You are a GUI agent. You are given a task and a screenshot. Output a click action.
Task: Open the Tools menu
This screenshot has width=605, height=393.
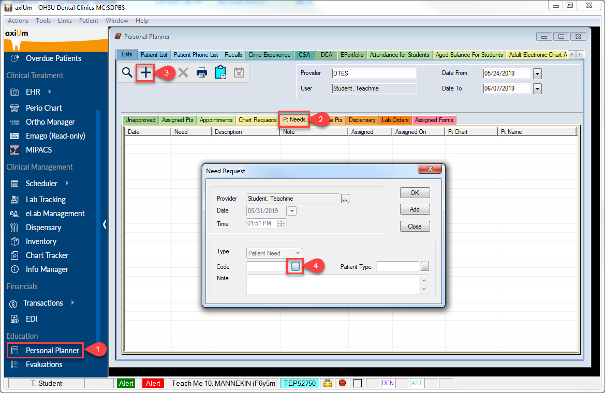[x=43, y=21]
